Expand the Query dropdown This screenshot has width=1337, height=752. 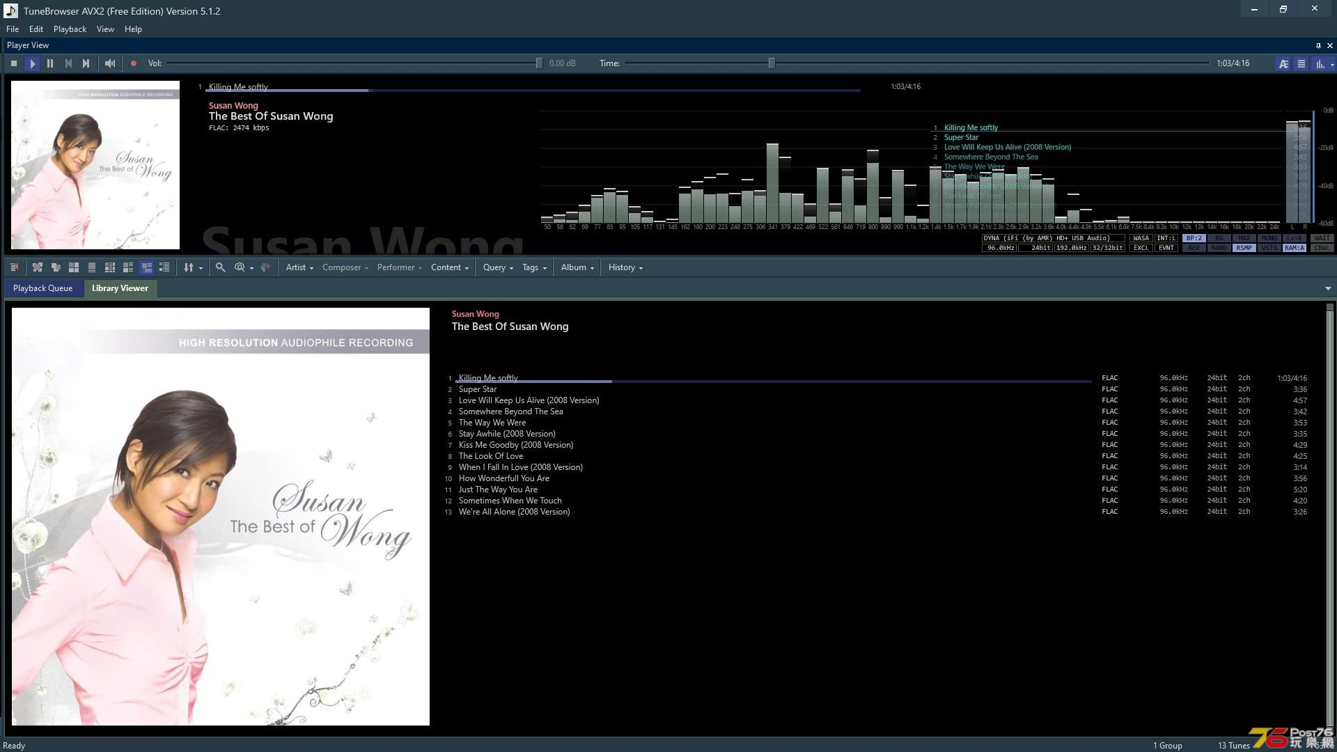click(498, 267)
